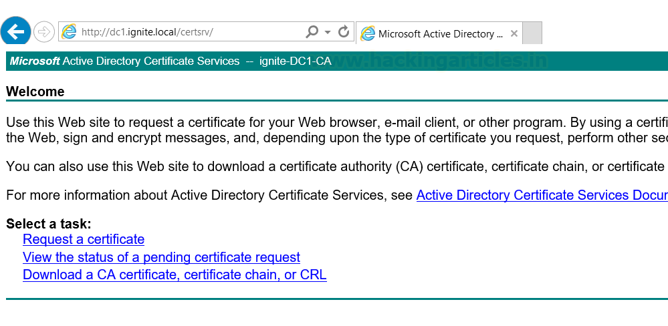This screenshot has height=326, width=668.
Task: Close the Microsoft Active Directory tab
Action: tap(514, 33)
